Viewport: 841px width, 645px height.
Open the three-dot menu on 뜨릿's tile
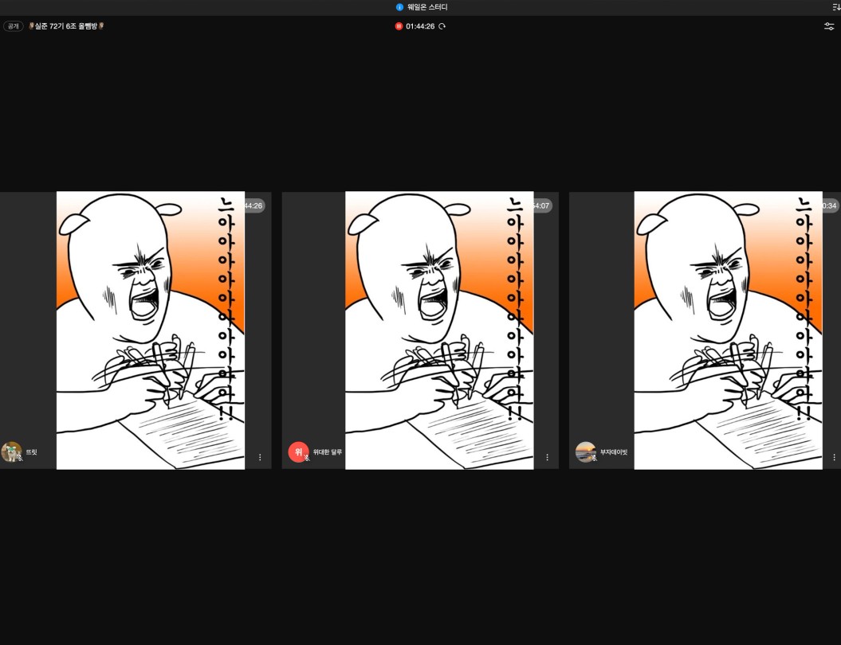(260, 457)
